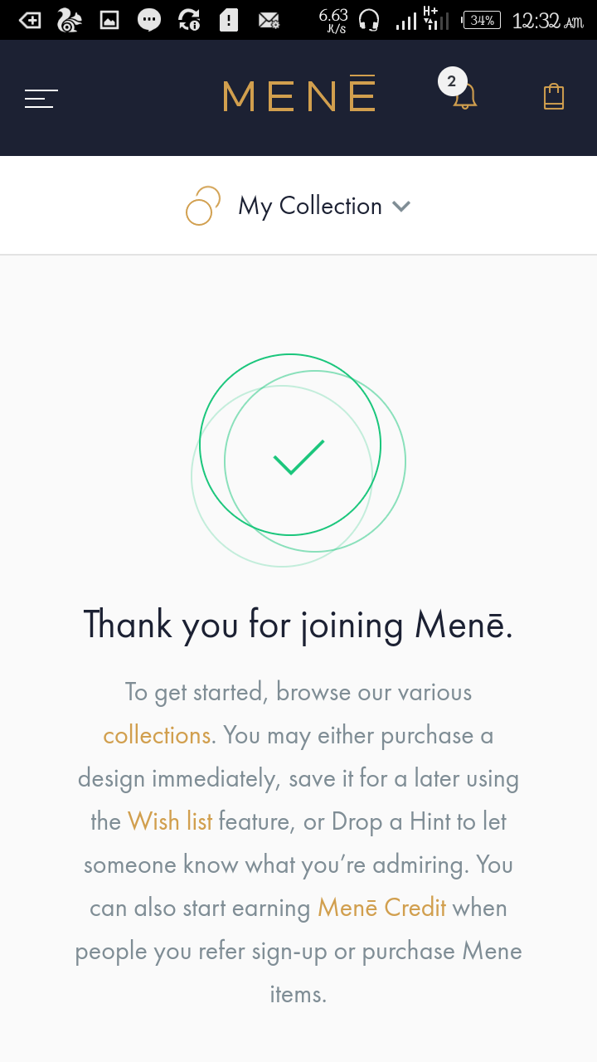Open the "Wish list" link
597x1062 pixels.
(170, 821)
